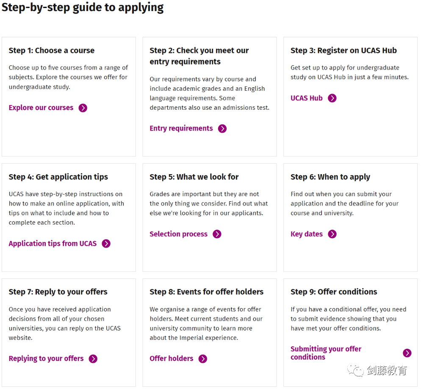This screenshot has height=389, width=421.
Task: Select the Step 6: When to apply heading
Action: tap(330, 177)
